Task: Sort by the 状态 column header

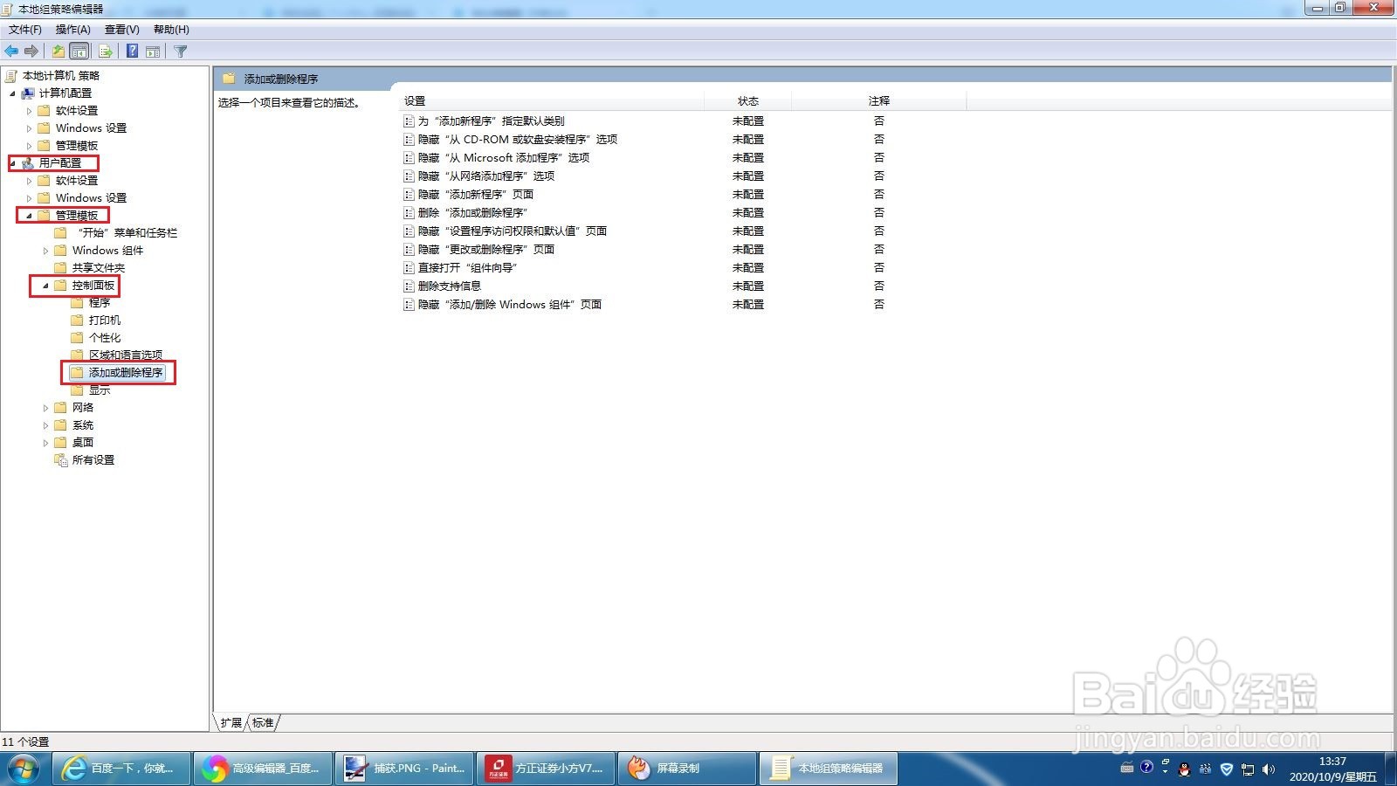Action: coord(747,101)
